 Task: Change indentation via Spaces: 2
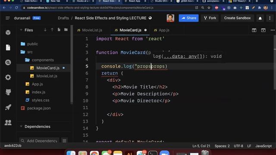click(x=222, y=146)
